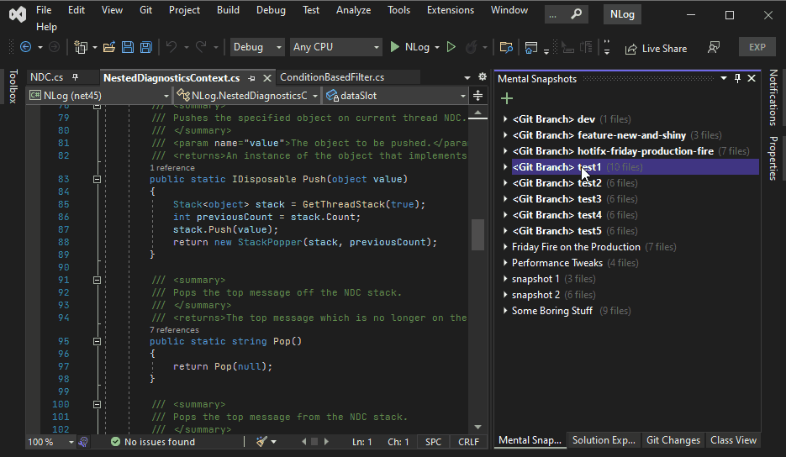Open the search magnifier in title bar
The width and height of the screenshot is (786, 457).
(577, 14)
